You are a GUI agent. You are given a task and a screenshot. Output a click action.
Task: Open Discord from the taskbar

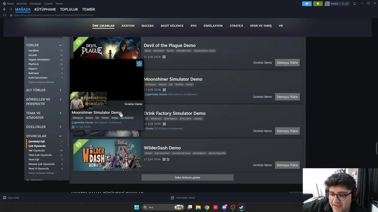[x=224, y=207]
